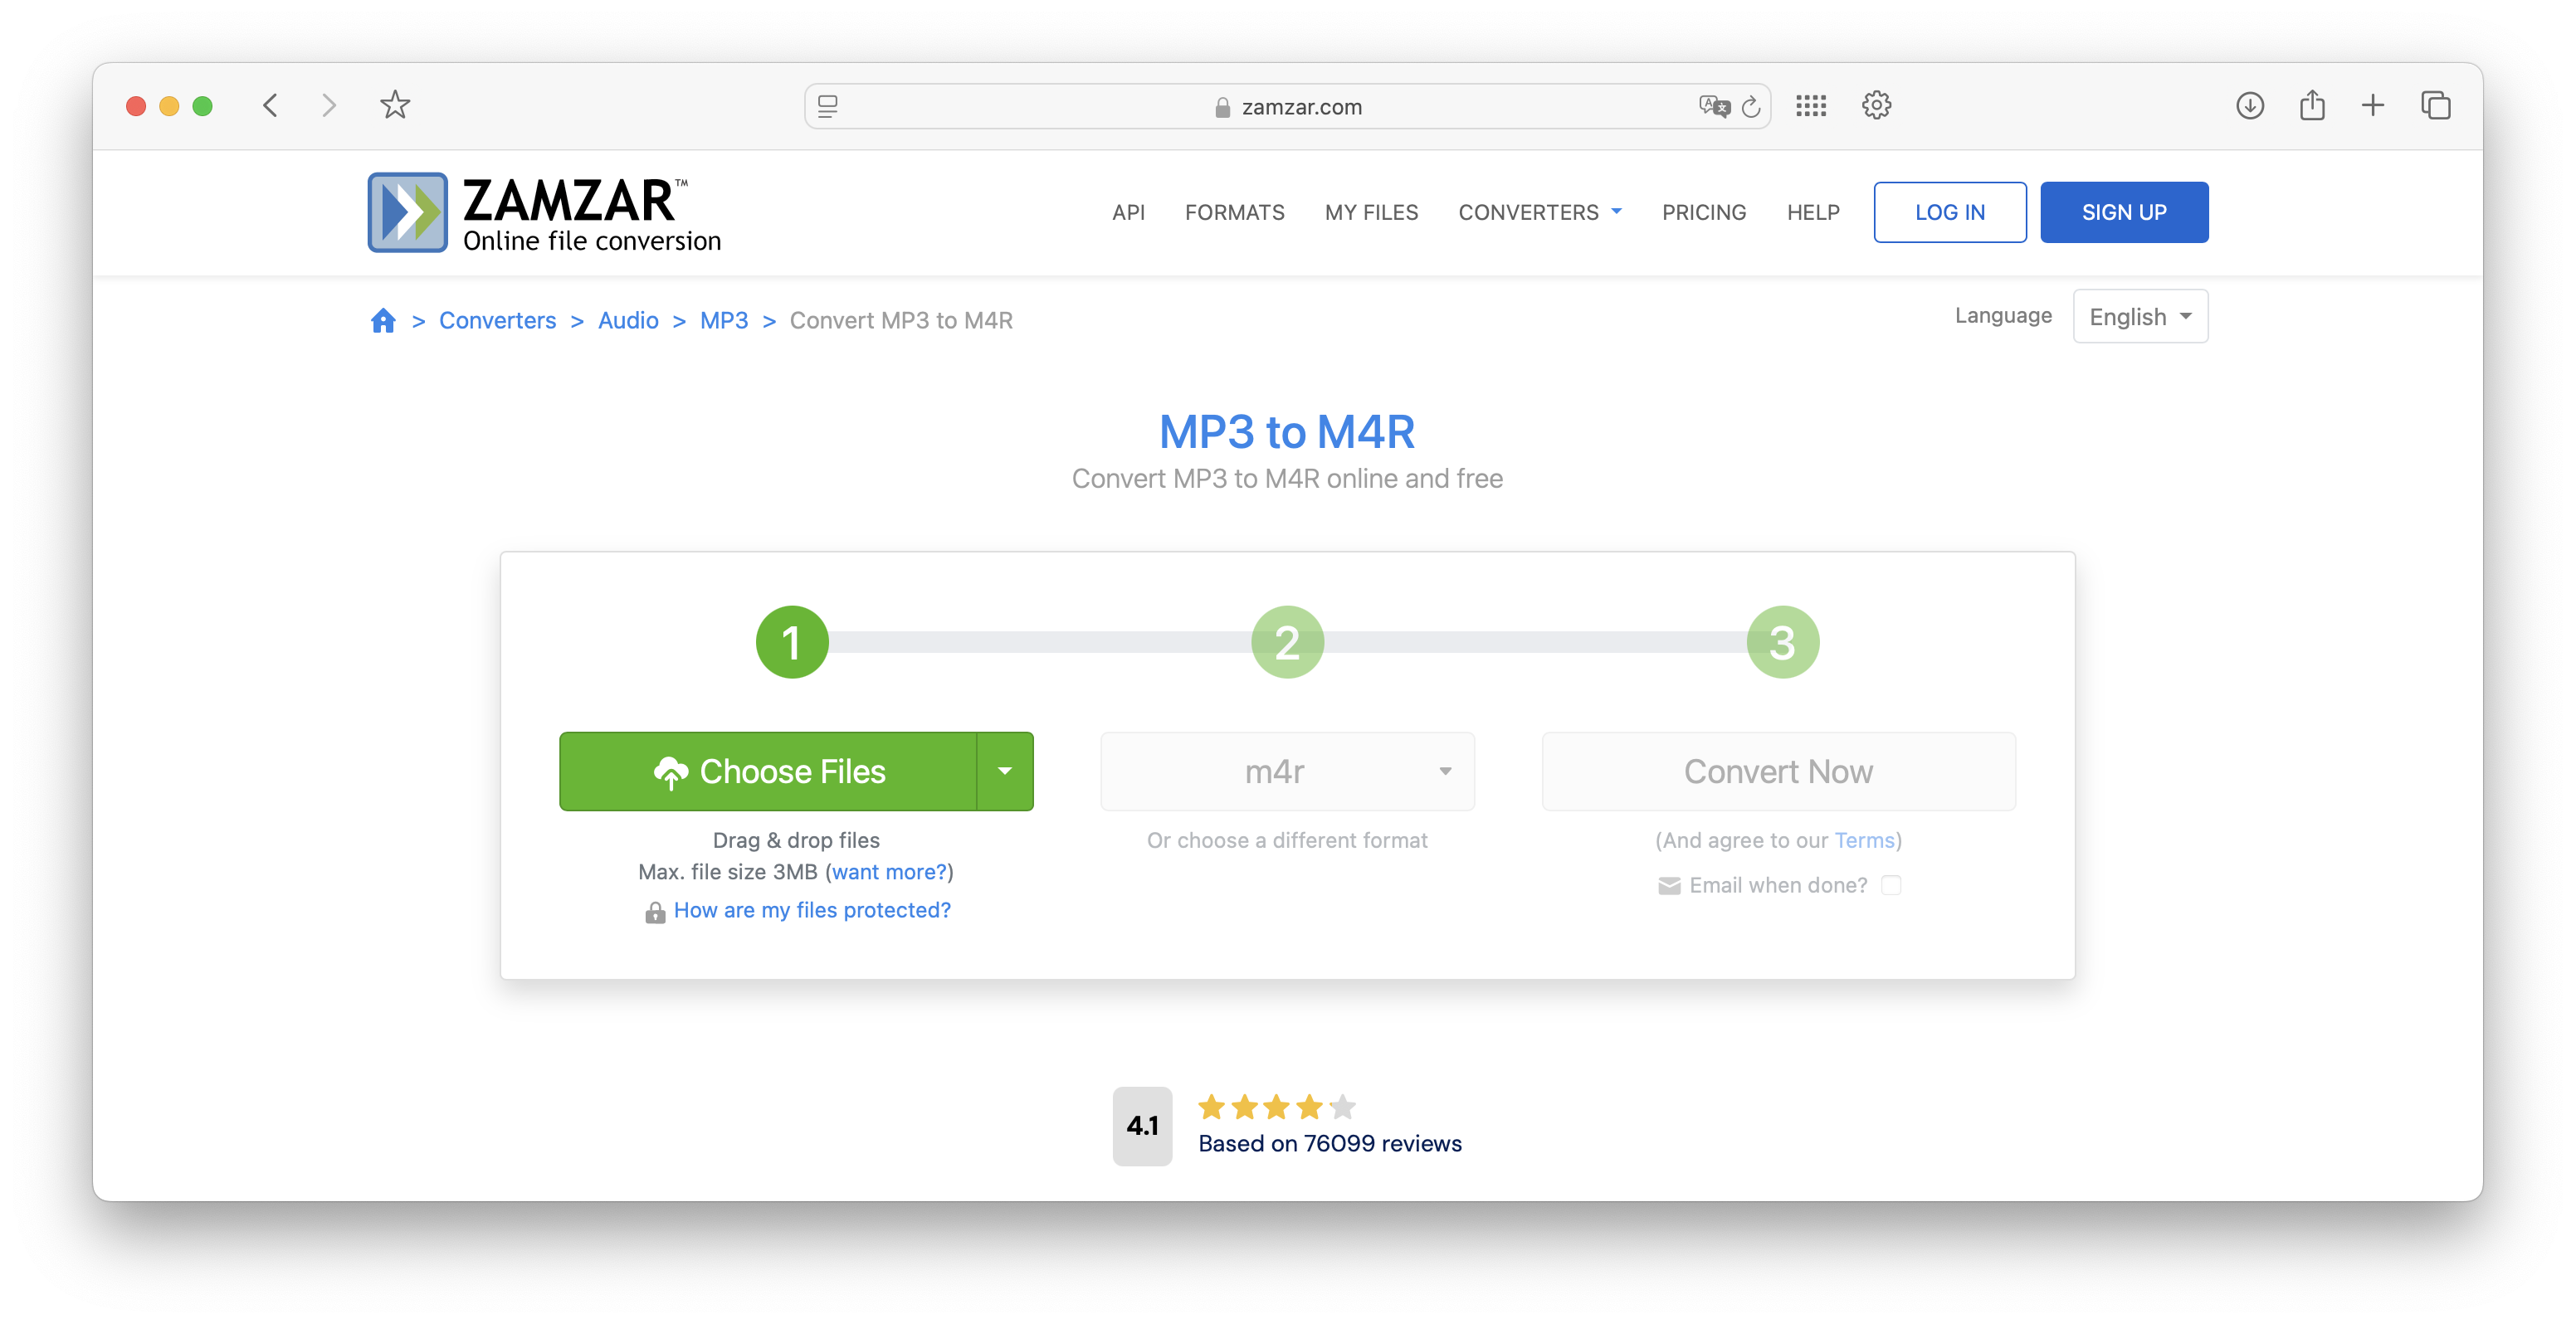
Task: Click the home breadcrumb icon
Action: 383,321
